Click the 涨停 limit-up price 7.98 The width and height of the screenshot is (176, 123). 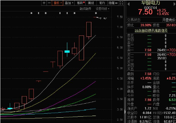click(x=148, y=100)
